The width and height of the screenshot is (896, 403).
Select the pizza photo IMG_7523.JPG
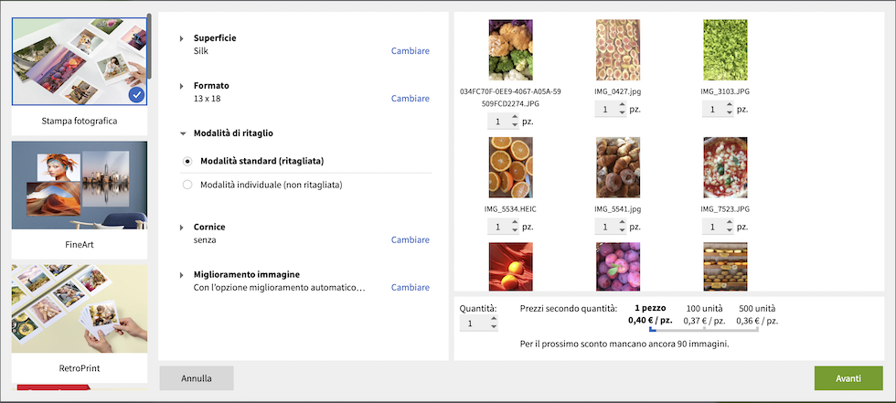(x=725, y=167)
